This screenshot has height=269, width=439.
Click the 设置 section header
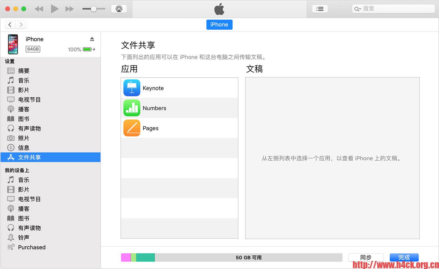10,61
